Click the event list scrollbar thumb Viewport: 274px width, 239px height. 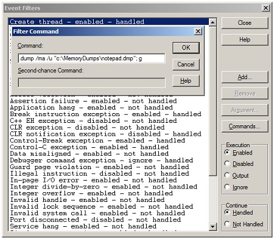click(x=213, y=100)
